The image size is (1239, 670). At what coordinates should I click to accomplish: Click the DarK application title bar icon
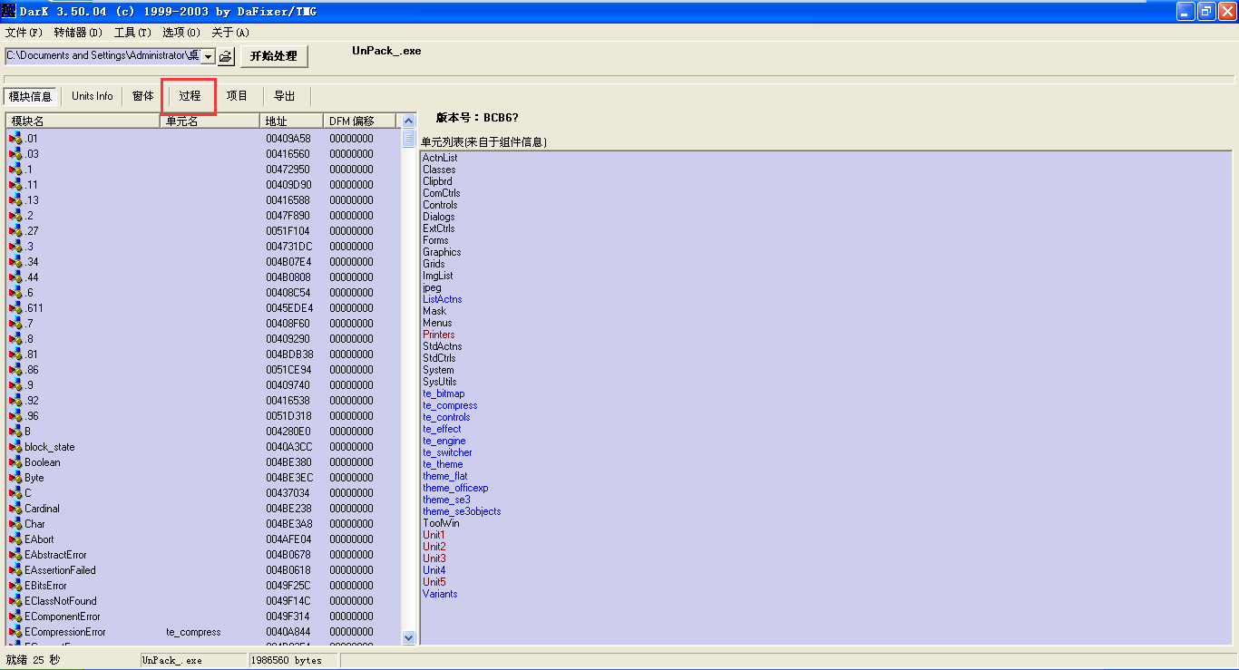pos(8,11)
